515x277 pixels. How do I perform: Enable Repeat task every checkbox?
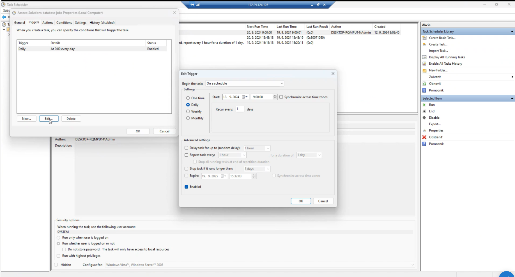click(x=186, y=155)
